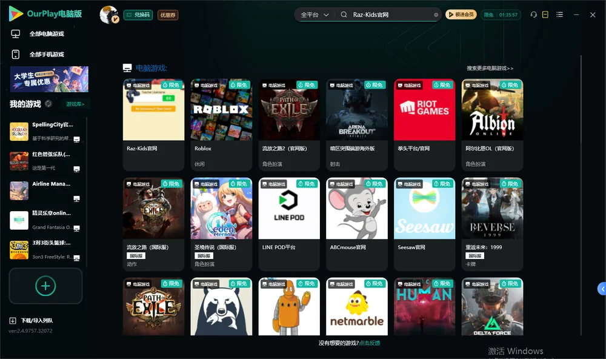Open 下载/导入列队 download queue
Screen dimensions: 606x359
[x=32, y=320]
